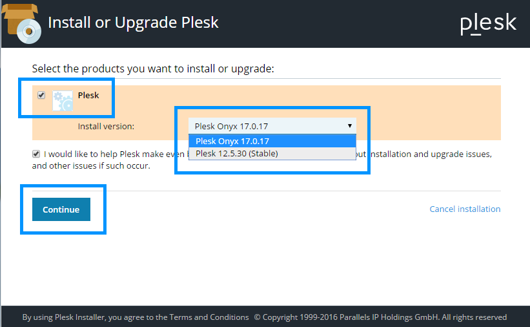Click the Cancel installation link

click(465, 209)
